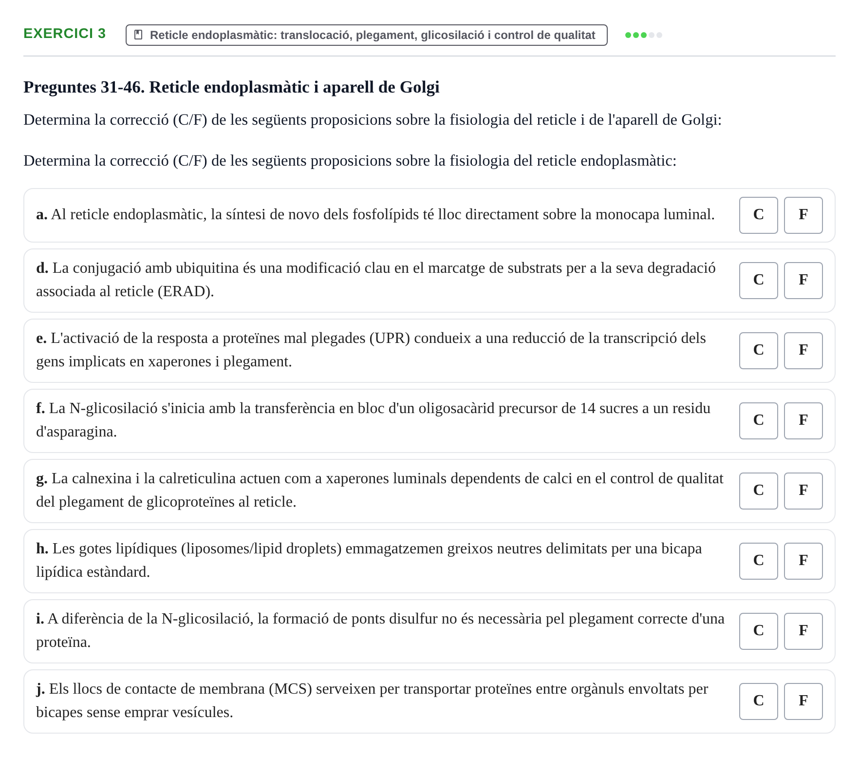Select F for calnexina statement g
This screenshot has width=859, height=757.
click(803, 491)
